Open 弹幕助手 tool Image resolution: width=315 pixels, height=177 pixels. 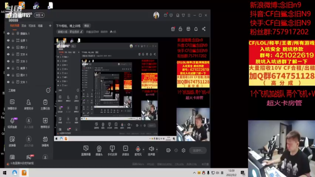pos(12,104)
